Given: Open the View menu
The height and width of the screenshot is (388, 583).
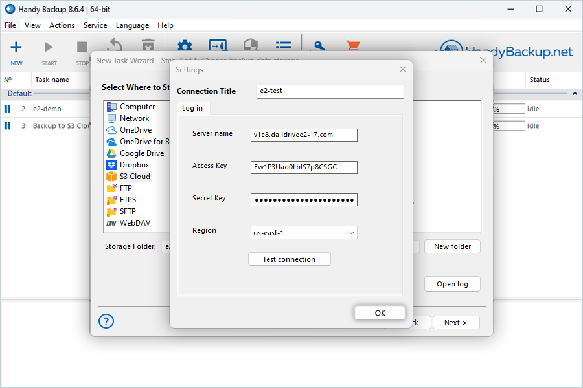Looking at the screenshot, I should [32, 25].
